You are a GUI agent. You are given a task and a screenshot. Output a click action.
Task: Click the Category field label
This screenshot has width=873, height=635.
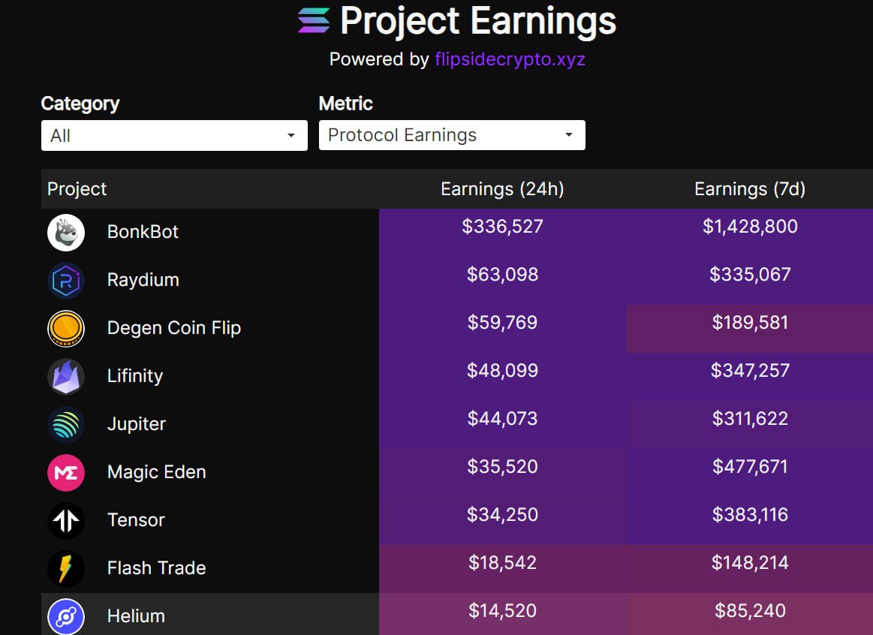80,104
